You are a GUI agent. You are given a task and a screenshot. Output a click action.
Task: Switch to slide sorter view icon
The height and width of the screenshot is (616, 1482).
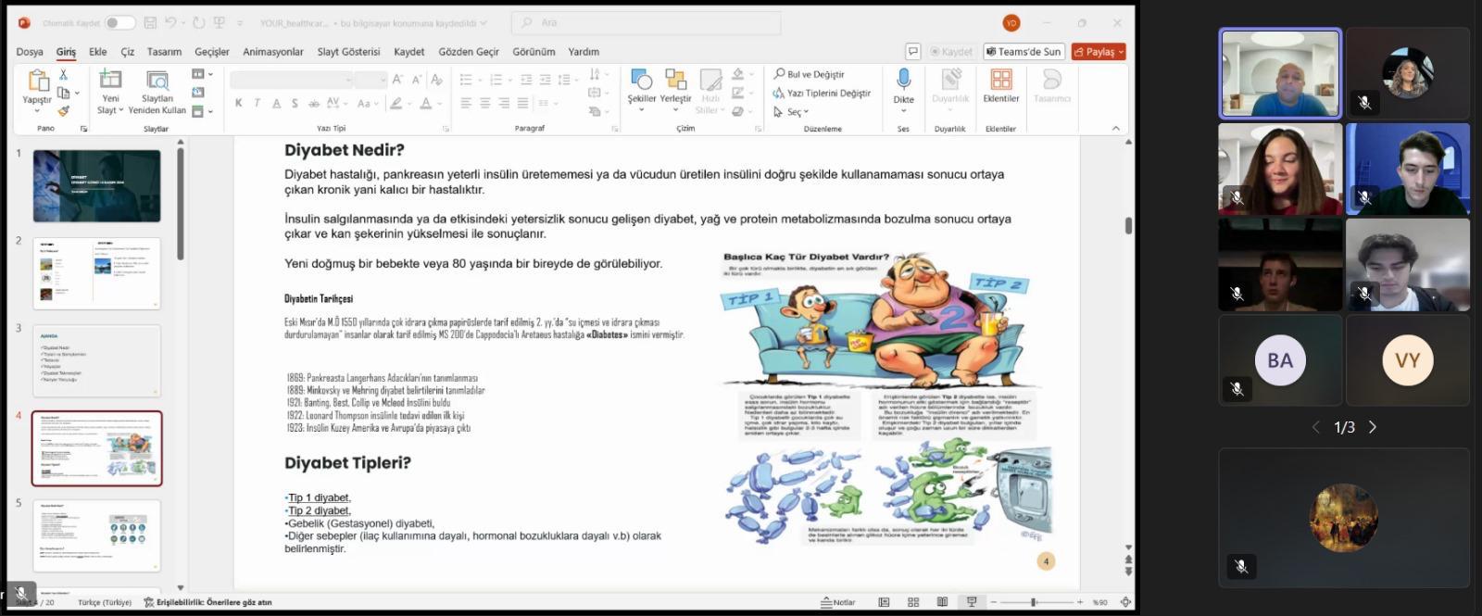[913, 602]
